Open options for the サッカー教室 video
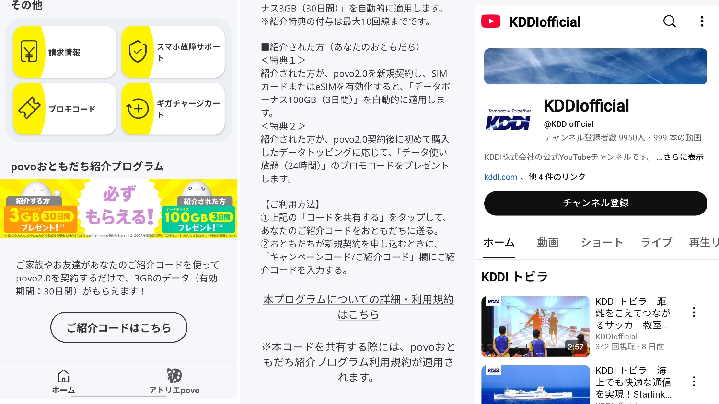719x404 pixels. 694,313
